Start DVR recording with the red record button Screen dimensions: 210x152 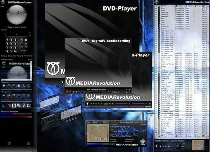68,92
